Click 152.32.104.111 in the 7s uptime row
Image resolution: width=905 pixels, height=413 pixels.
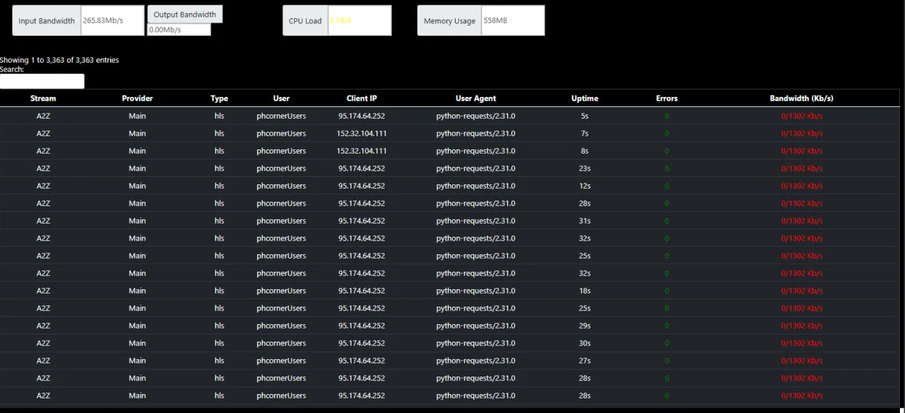pyautogui.click(x=362, y=133)
